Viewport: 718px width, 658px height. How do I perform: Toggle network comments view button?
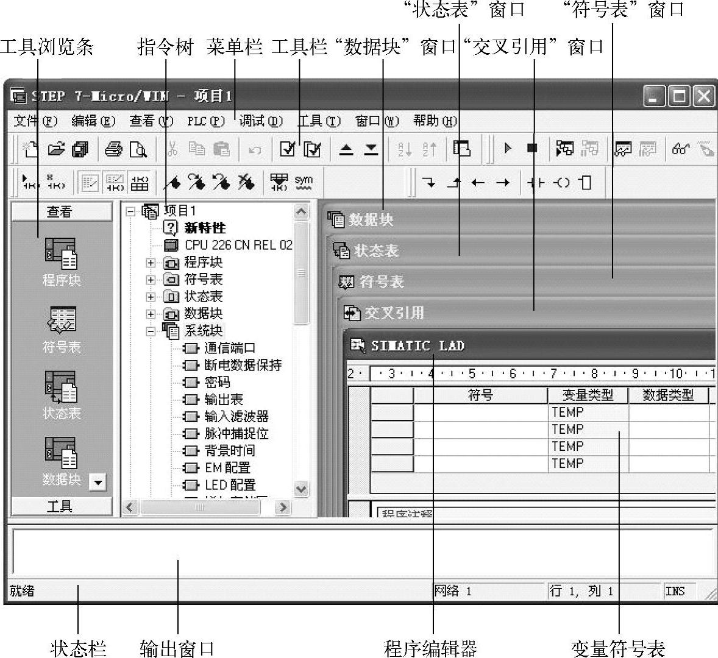[114, 183]
